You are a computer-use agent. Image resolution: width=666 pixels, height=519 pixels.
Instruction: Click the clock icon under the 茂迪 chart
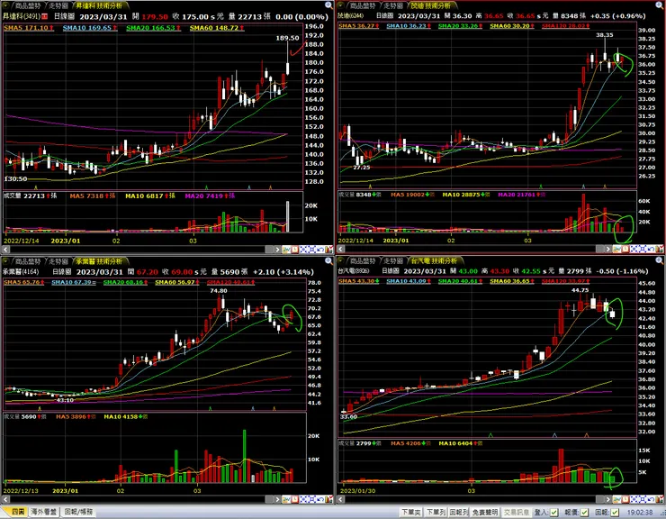coord(625,249)
